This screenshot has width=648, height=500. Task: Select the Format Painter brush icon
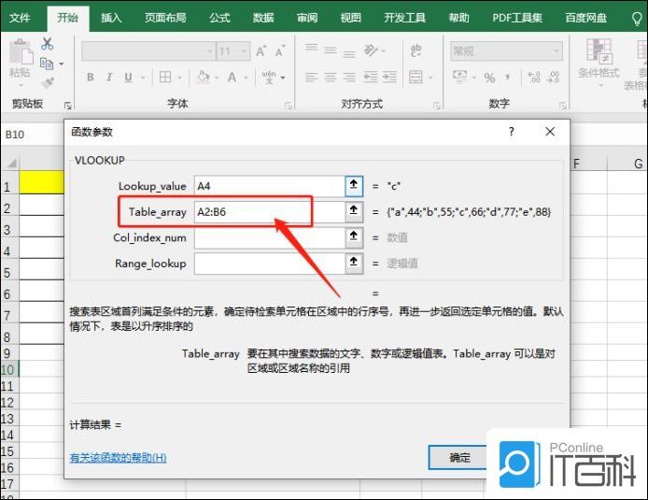(x=48, y=83)
